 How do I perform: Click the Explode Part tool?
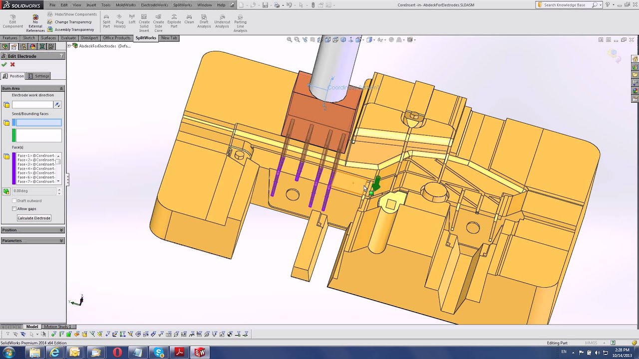point(174,21)
